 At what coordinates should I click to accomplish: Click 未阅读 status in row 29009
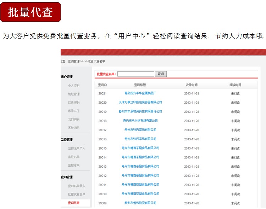[x=235, y=203]
